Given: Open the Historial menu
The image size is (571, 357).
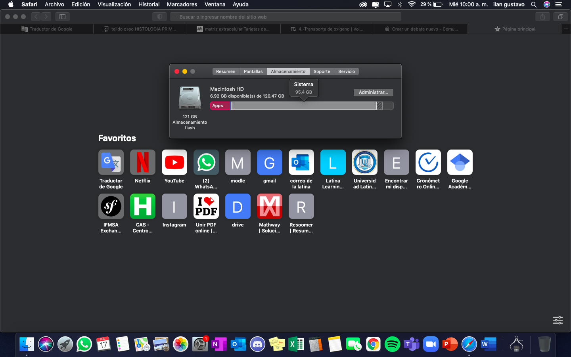Looking at the screenshot, I should pyautogui.click(x=149, y=4).
